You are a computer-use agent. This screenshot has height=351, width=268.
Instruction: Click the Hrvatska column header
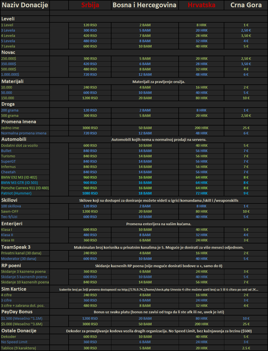201,5
